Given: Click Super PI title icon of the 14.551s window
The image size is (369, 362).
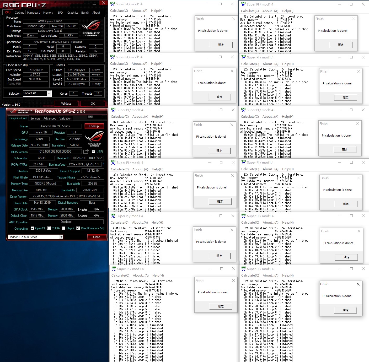Looking at the screenshot, I should tap(243, 269).
